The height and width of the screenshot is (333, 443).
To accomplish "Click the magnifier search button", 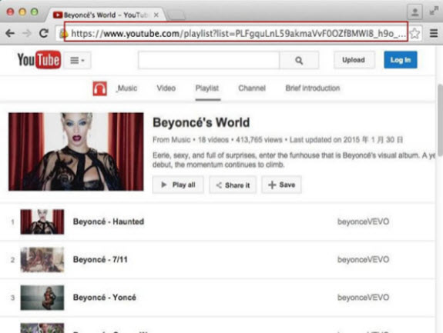I will [x=299, y=60].
